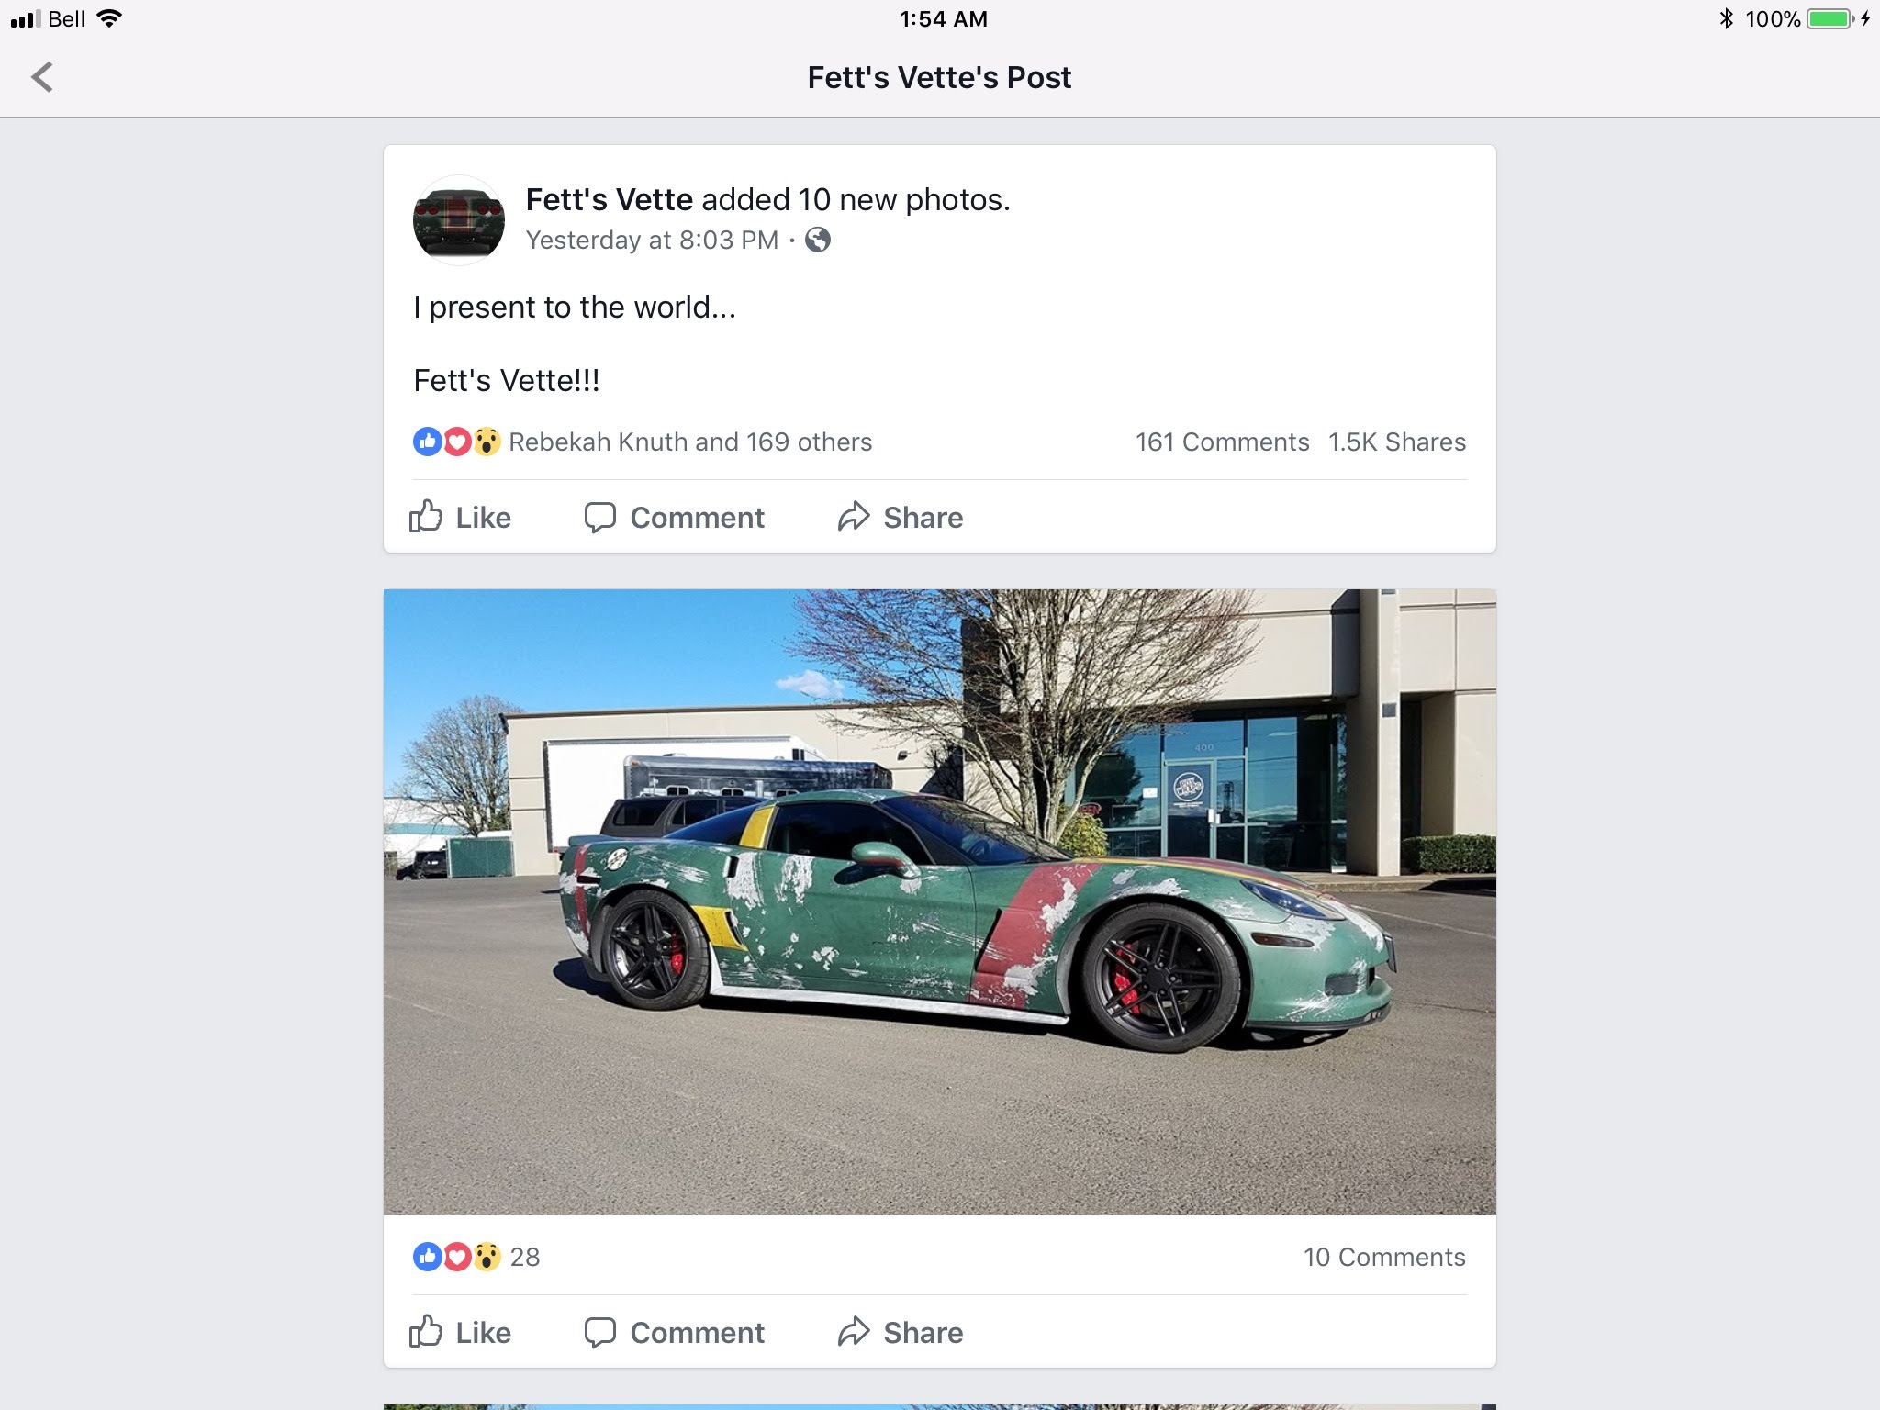Viewport: 1880px width, 1410px height.
Task: Like the Corvette photo
Action: pyautogui.click(x=460, y=1332)
